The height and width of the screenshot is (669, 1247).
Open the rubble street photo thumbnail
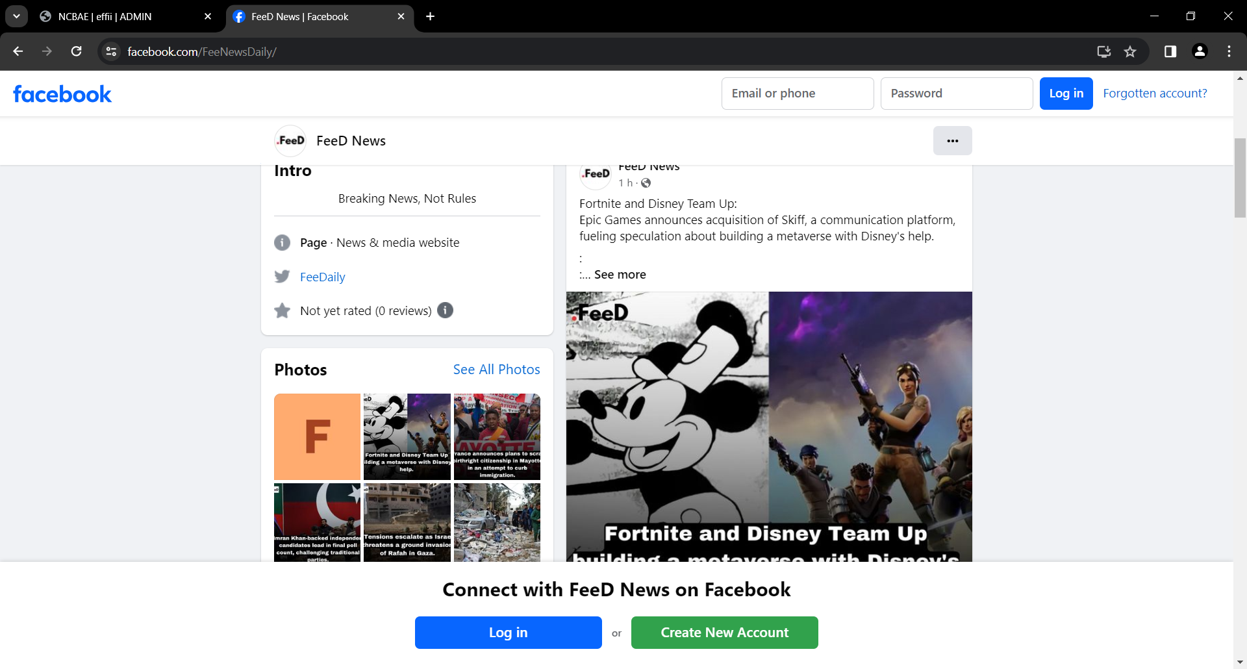point(497,522)
